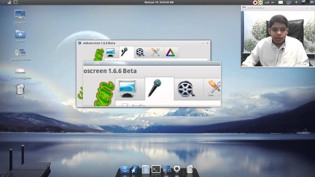
Task: Stop recording via the top panel stop button
Action: [x=255, y=2]
